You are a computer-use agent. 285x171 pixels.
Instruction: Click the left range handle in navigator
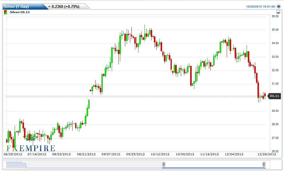tap(164, 165)
